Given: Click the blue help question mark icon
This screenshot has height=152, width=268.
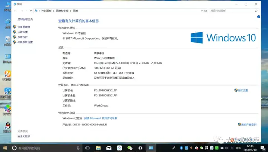Looking at the screenshot, I should click(259, 17).
